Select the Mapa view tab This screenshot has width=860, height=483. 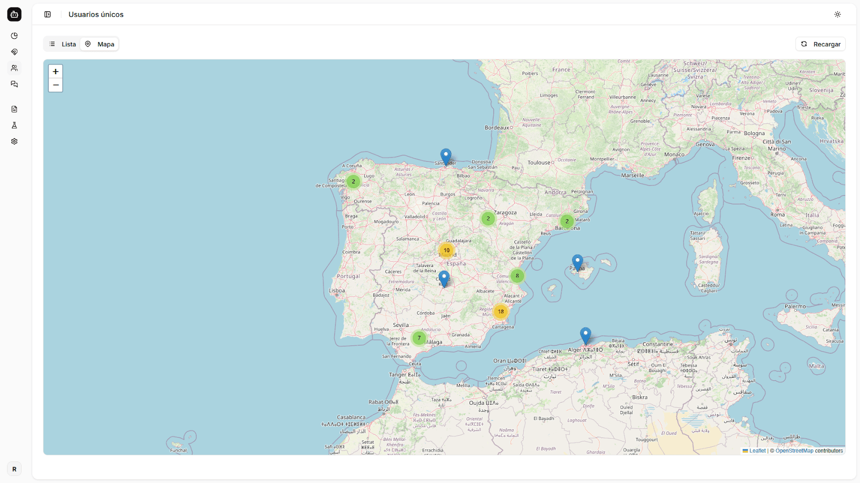pos(99,44)
